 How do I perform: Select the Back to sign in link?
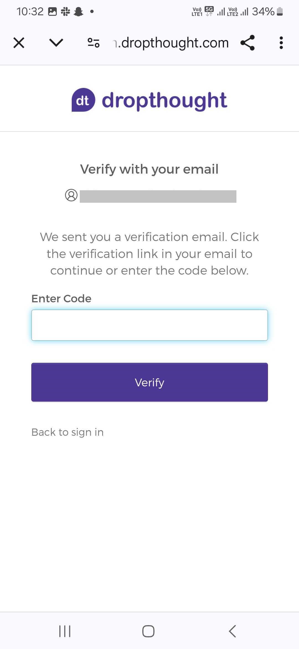click(67, 432)
